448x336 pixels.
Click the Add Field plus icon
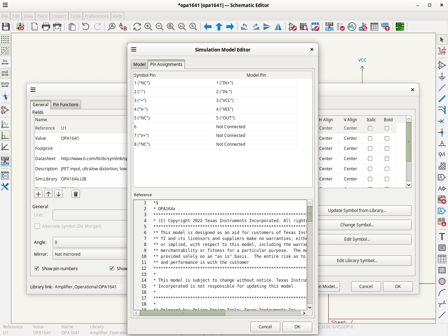point(38,194)
